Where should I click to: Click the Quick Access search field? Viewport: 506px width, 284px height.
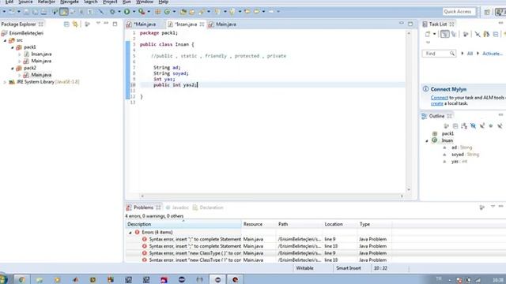(x=459, y=12)
